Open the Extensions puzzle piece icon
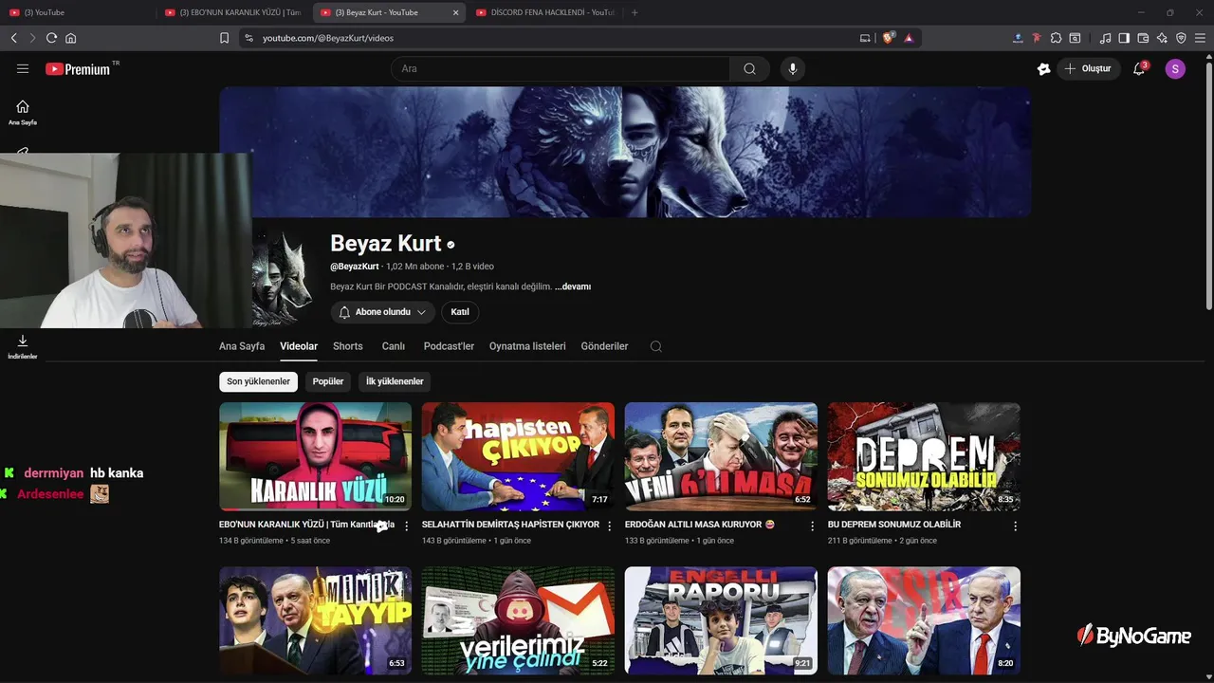Screen dimensions: 1214x683 [1056, 38]
